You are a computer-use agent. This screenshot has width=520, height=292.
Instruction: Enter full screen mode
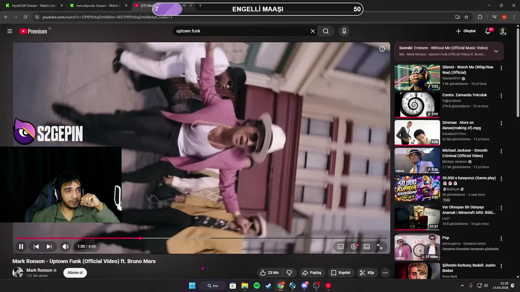coord(380,247)
